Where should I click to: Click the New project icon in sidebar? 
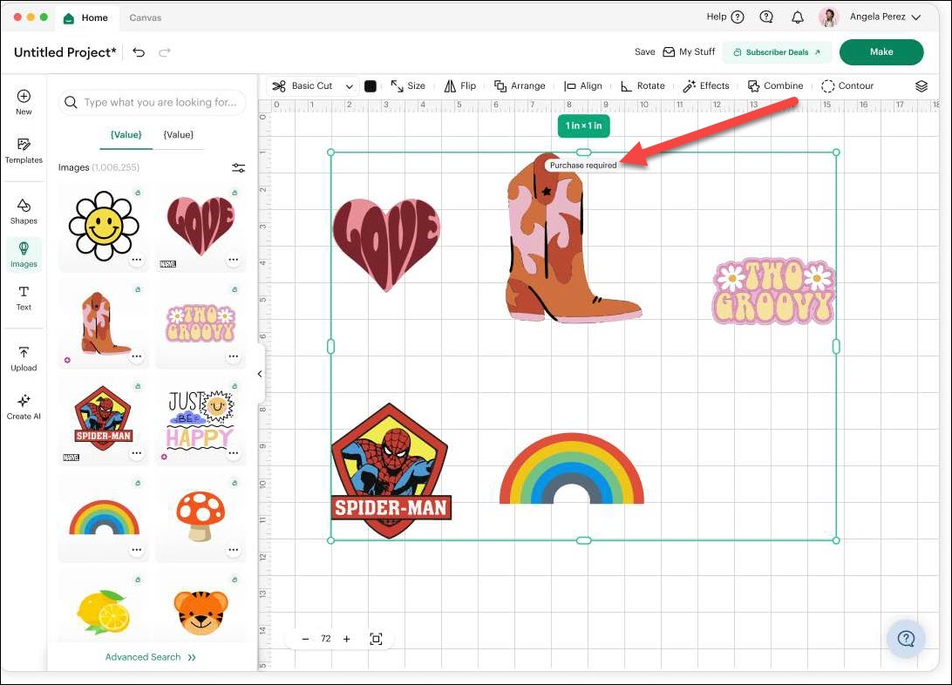(24, 102)
